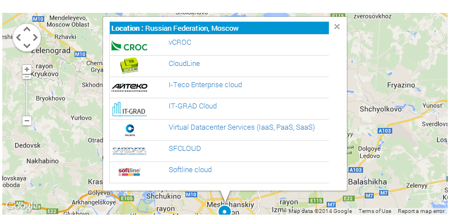Open the IT-GRAD Cloud link
The height and width of the screenshot is (223, 460).
192,106
